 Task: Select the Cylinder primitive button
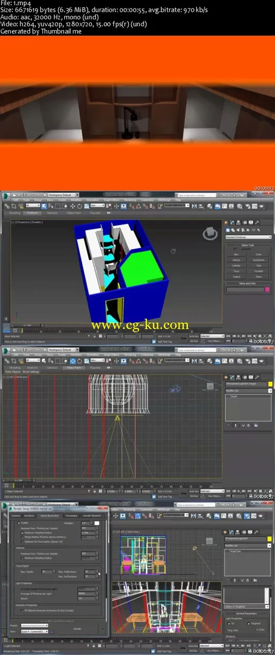pyautogui.click(x=236, y=266)
